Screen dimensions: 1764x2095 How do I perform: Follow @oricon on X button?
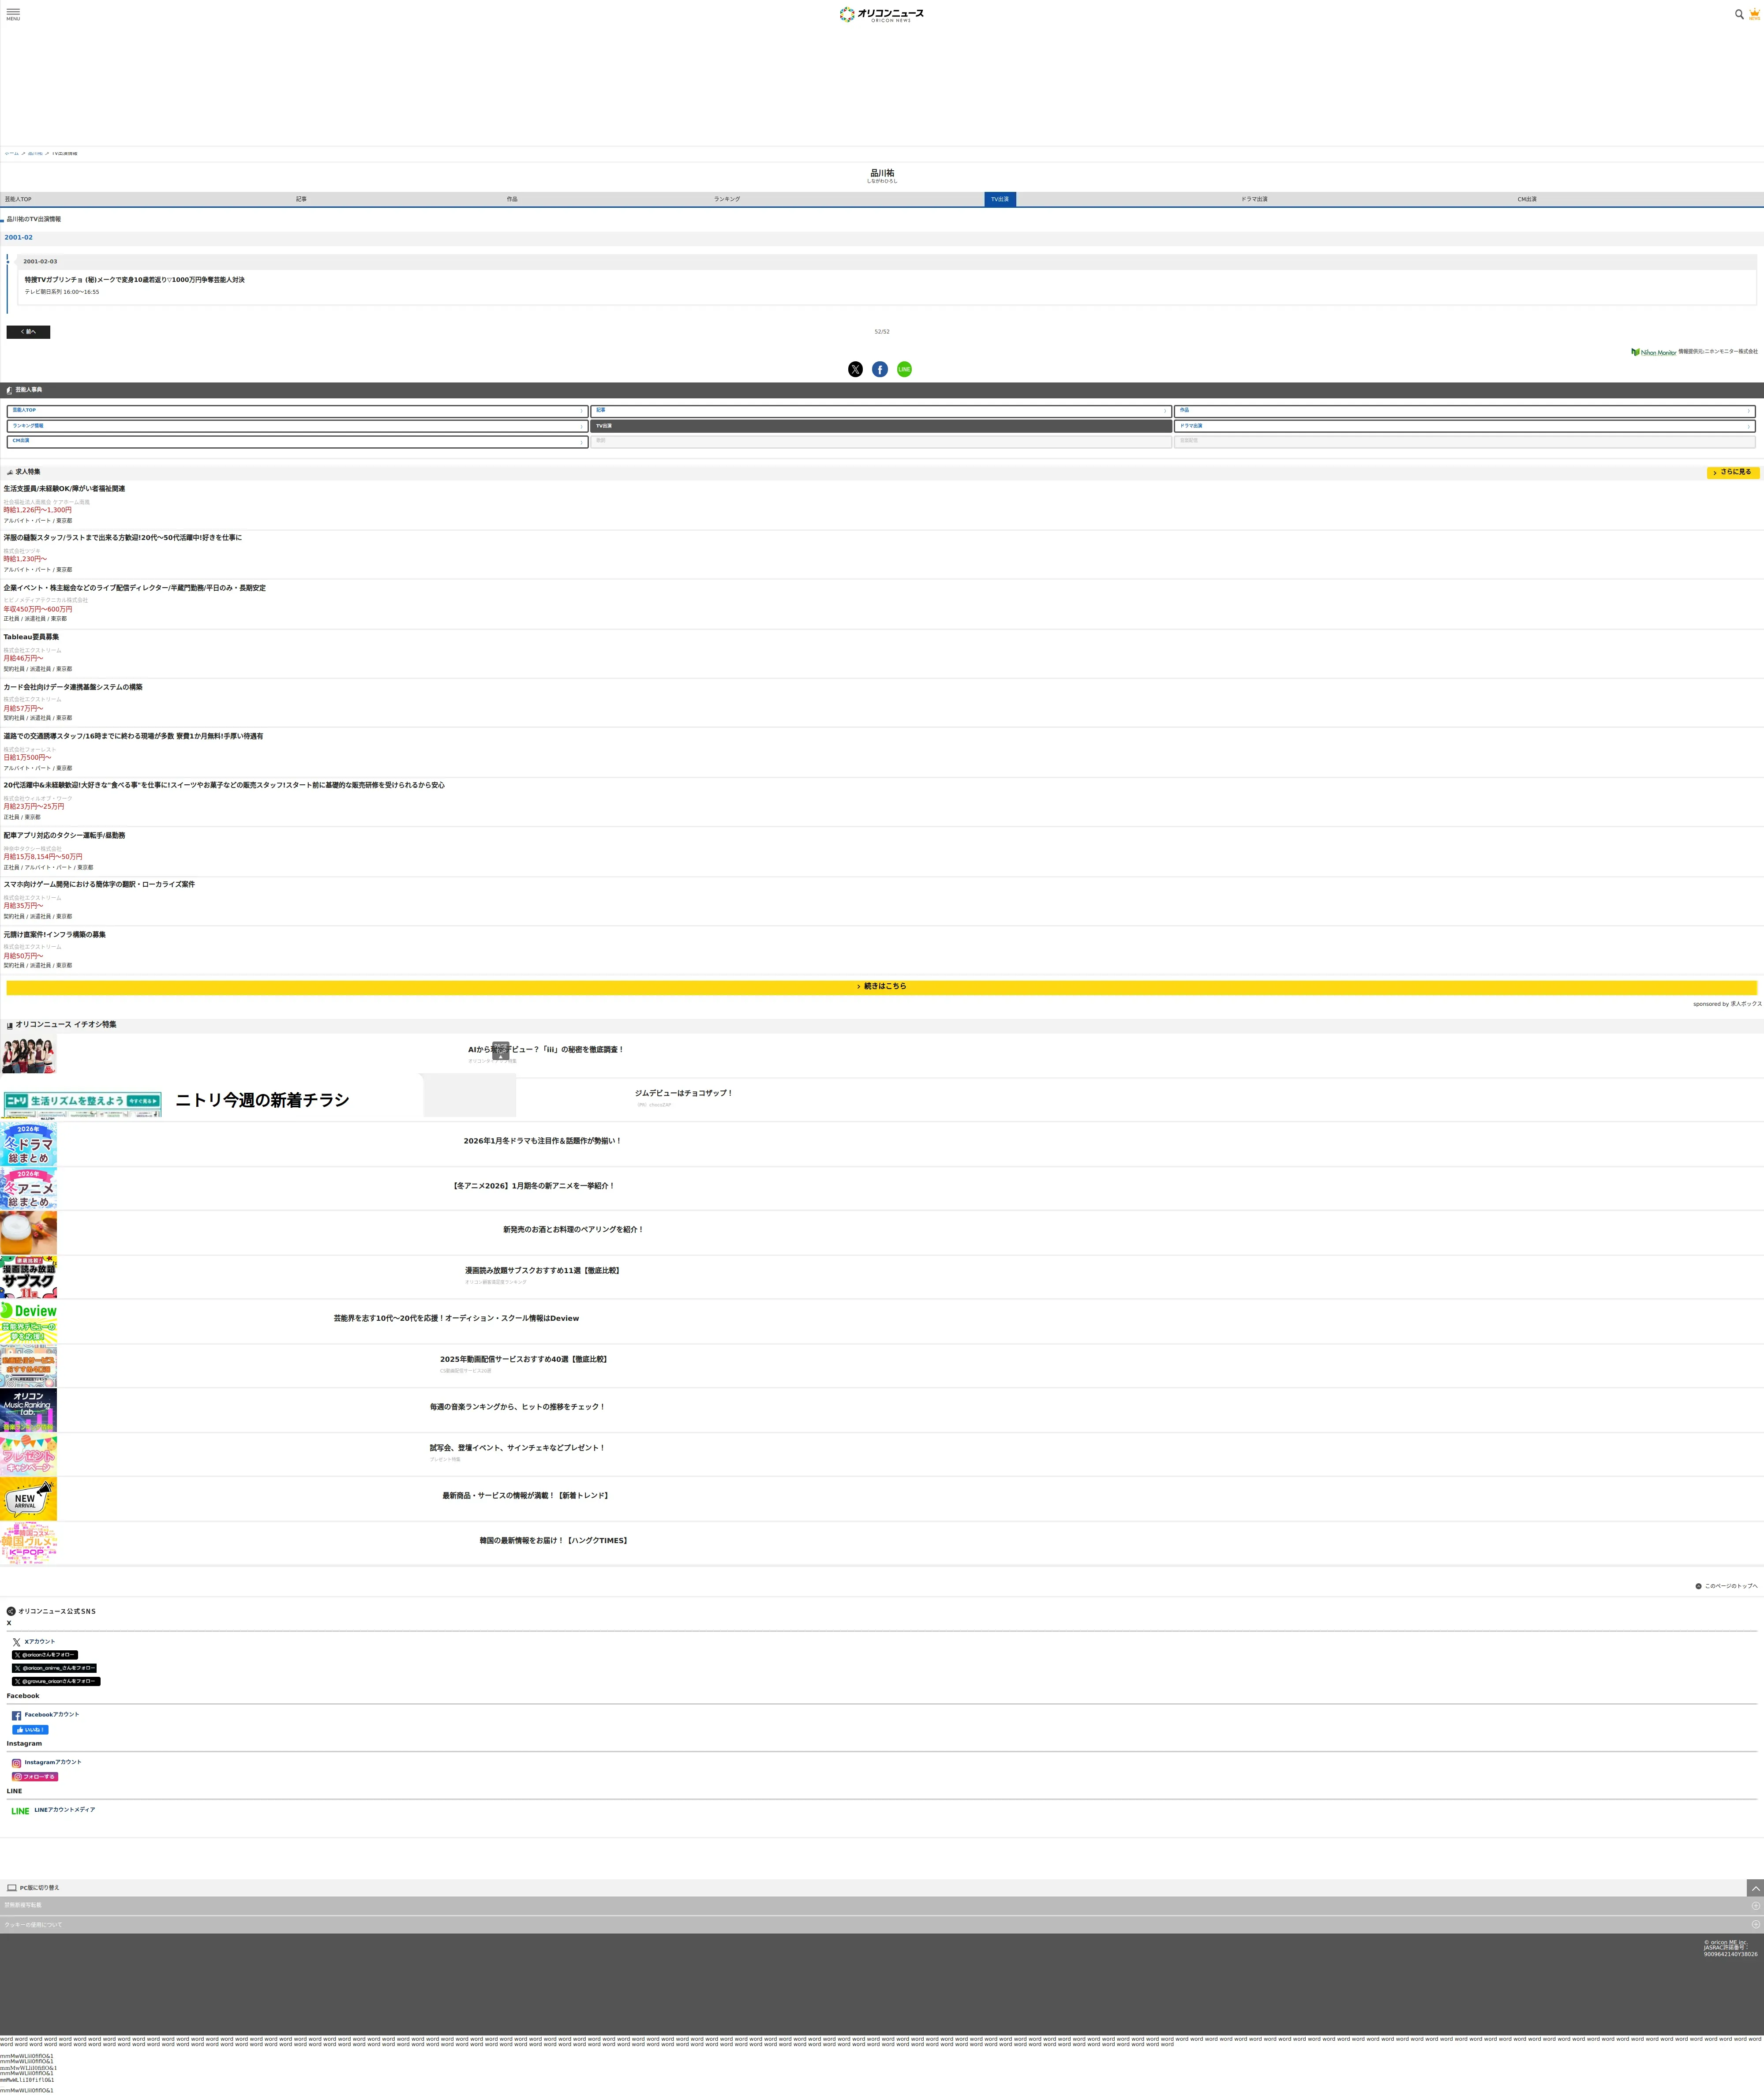44,1655
